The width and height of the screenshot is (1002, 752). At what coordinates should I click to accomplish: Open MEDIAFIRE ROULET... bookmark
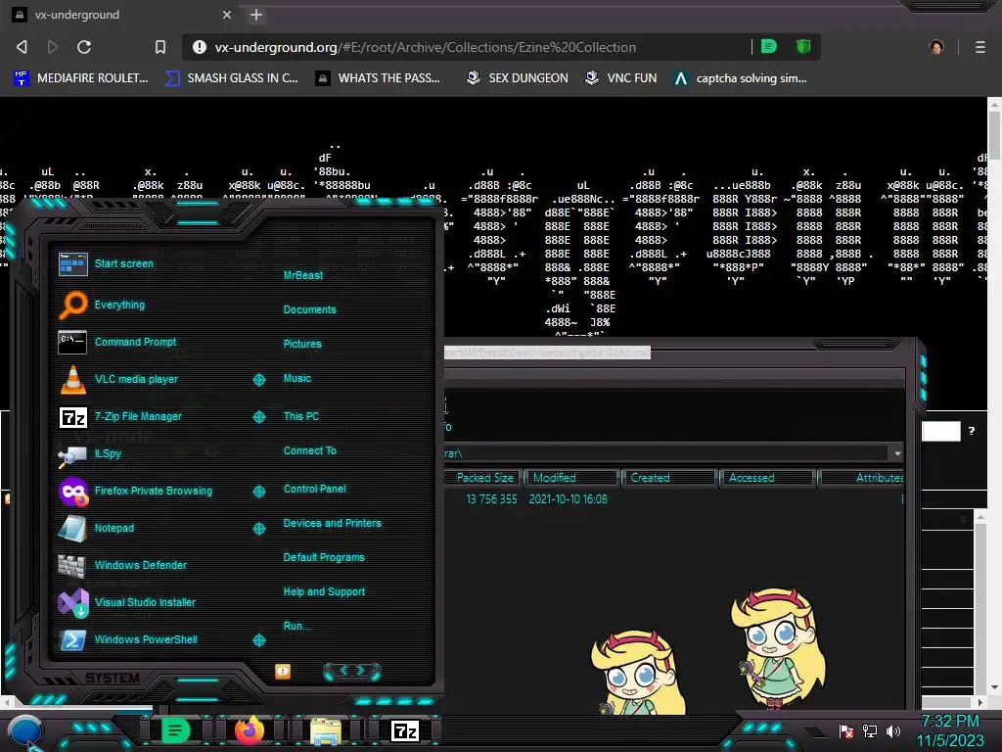tap(81, 78)
